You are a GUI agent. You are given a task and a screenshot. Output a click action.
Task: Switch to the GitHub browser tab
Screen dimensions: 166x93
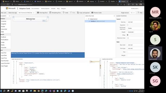pyautogui.click(x=17, y=2)
